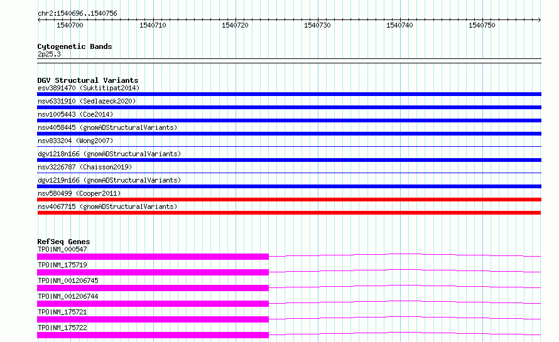Screen dimensions: 559x342
Task: Click the blue bar under dgv1219n166
Action: tap(289, 186)
